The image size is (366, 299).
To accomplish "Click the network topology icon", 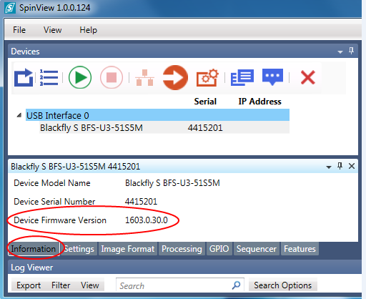I will pyautogui.click(x=144, y=78).
